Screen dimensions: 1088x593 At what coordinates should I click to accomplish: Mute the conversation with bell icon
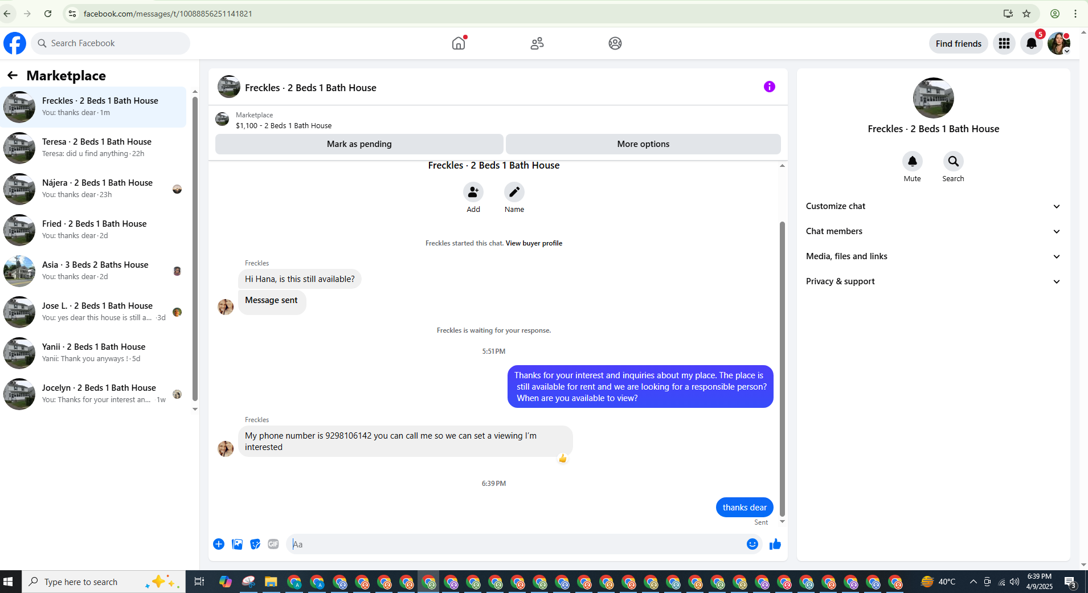point(913,161)
